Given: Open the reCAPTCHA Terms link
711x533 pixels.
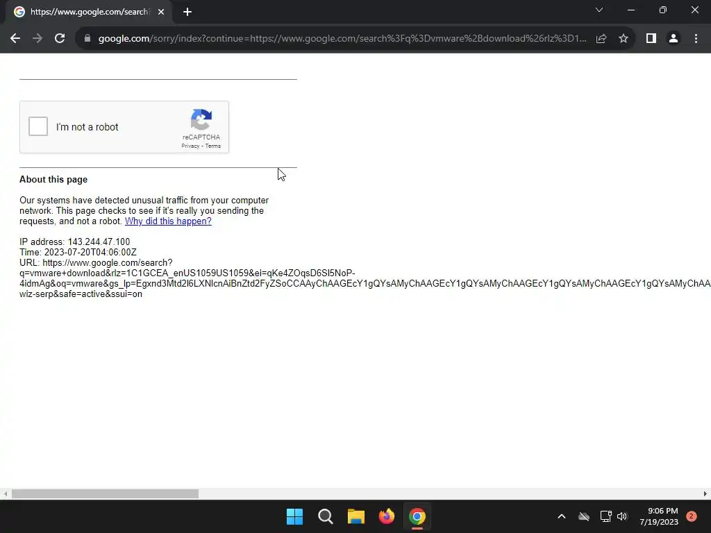Looking at the screenshot, I should (x=213, y=146).
